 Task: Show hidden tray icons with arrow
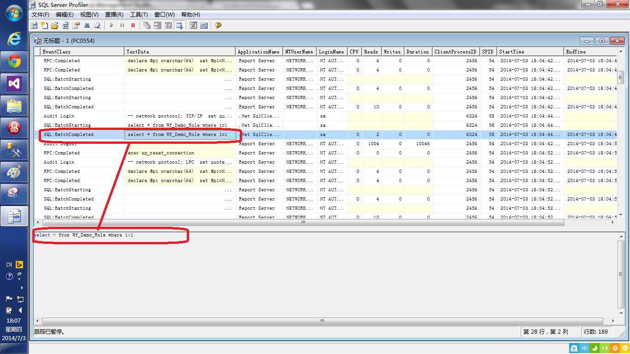[x=21, y=288]
